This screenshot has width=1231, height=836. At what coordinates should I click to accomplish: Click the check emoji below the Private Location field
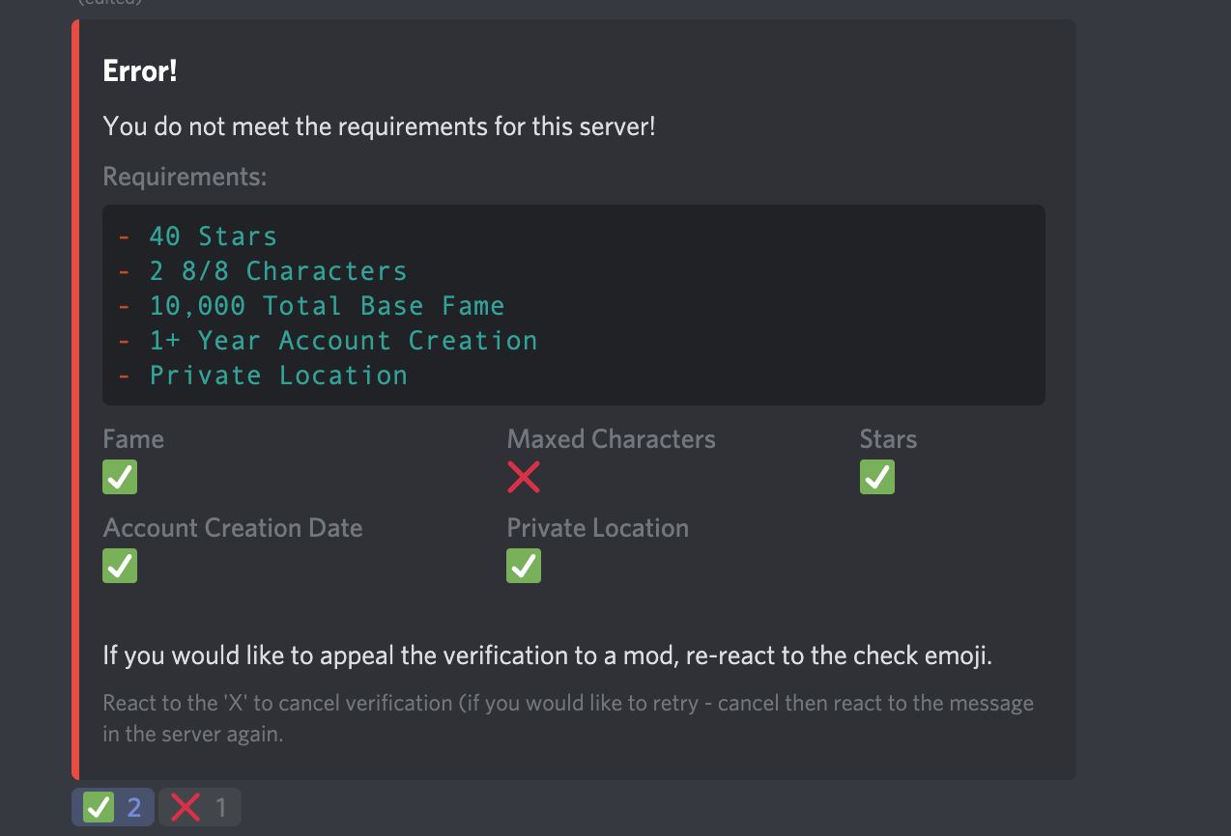pos(524,566)
